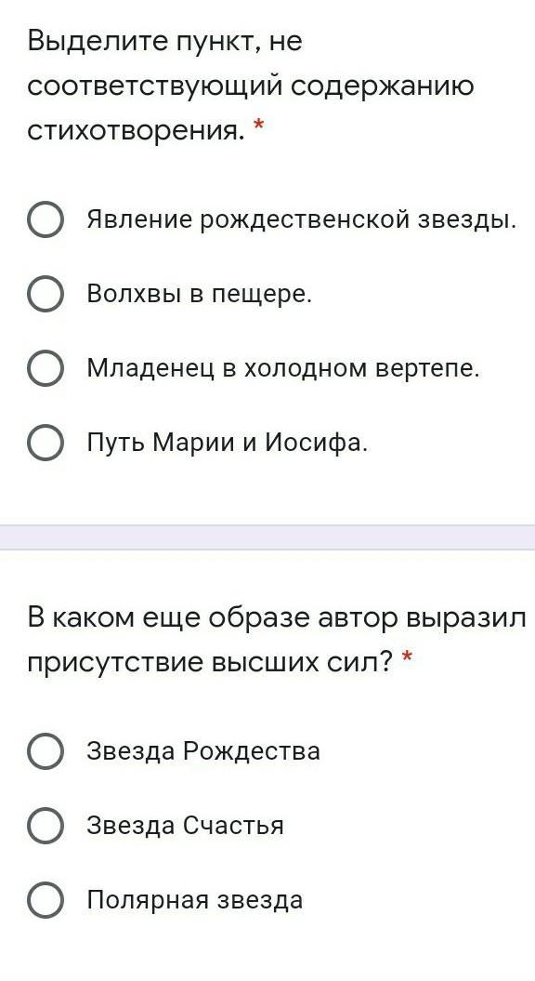This screenshot has width=535, height=981.
Task: Tick the «Полярная звезда» radio button
Action: pyautogui.click(x=45, y=900)
